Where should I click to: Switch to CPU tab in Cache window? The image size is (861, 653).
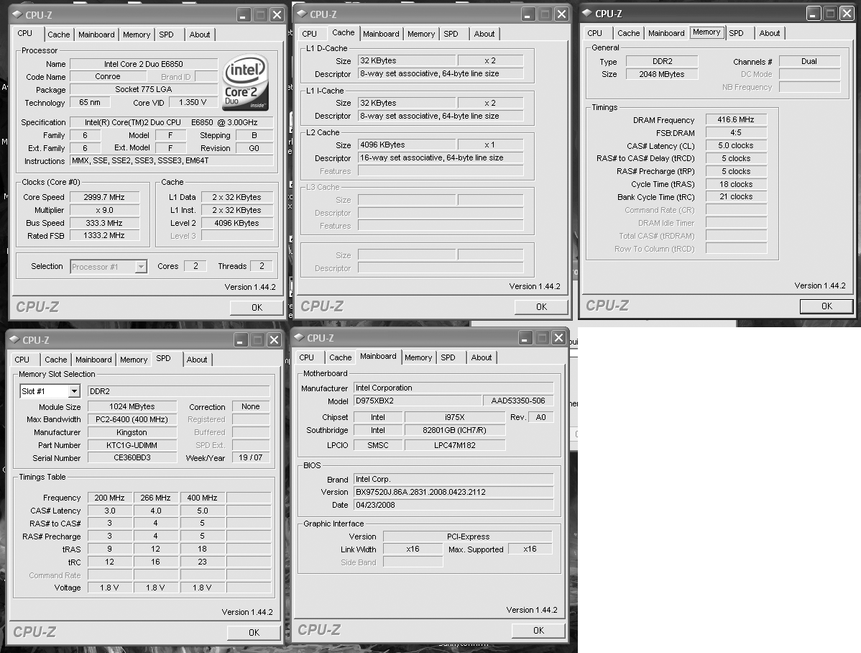pos(309,34)
